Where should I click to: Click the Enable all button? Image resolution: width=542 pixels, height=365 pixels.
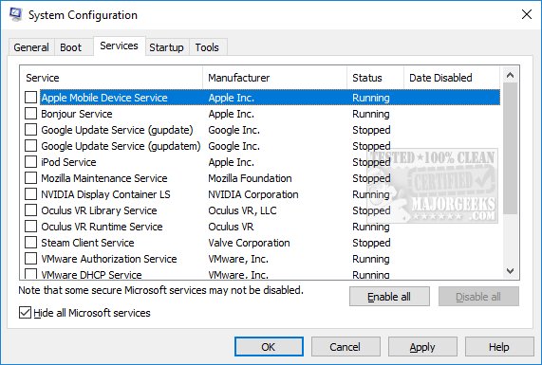(x=389, y=297)
